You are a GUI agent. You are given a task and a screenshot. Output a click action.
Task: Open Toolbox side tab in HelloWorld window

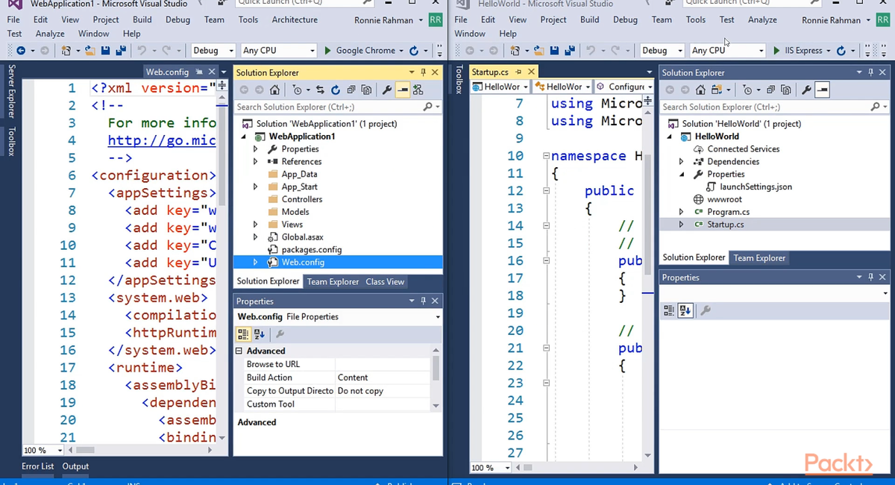(459, 79)
